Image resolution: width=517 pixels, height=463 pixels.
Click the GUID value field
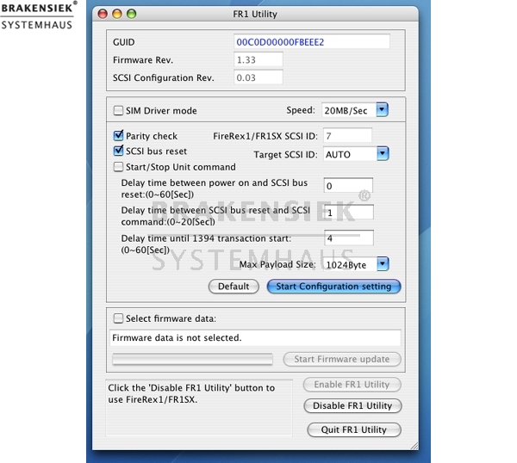(x=312, y=42)
